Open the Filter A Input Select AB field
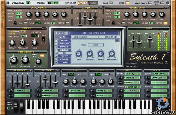Viewport: 176px width, 115px height. click(x=23, y=36)
